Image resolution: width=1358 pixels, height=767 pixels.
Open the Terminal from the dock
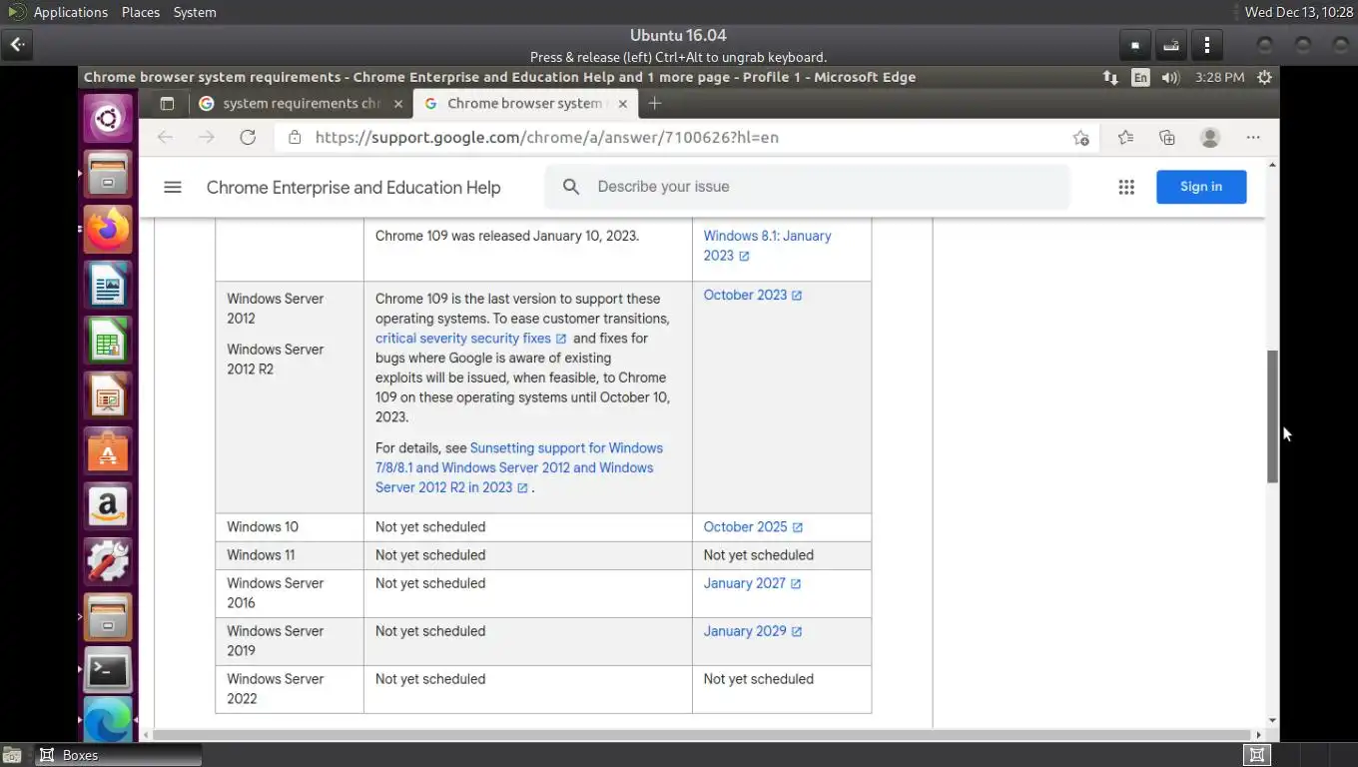pyautogui.click(x=108, y=670)
